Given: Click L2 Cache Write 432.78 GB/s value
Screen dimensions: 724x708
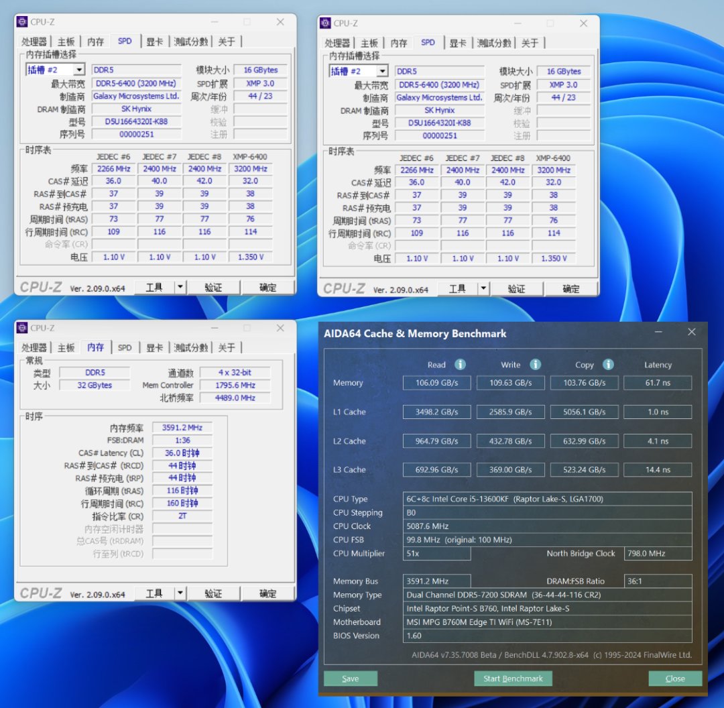Looking at the screenshot, I should (511, 441).
